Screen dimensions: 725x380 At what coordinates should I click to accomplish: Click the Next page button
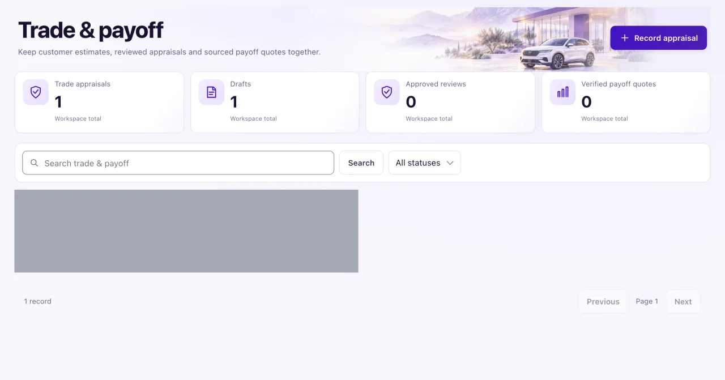[x=683, y=301]
